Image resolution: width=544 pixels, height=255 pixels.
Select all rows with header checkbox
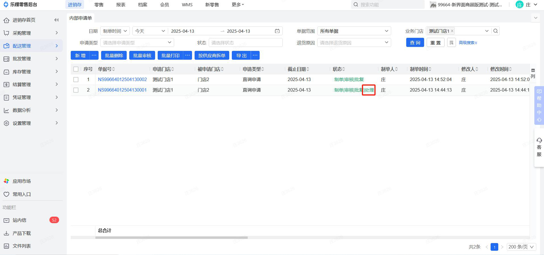[x=76, y=69]
